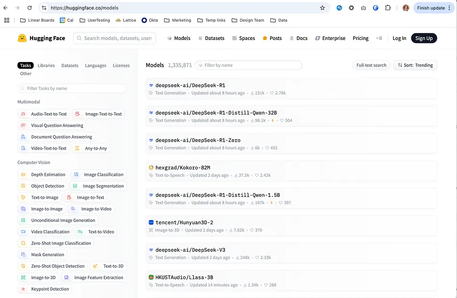Filter by Image Segmentation task
457x298 pixels.
(98, 186)
